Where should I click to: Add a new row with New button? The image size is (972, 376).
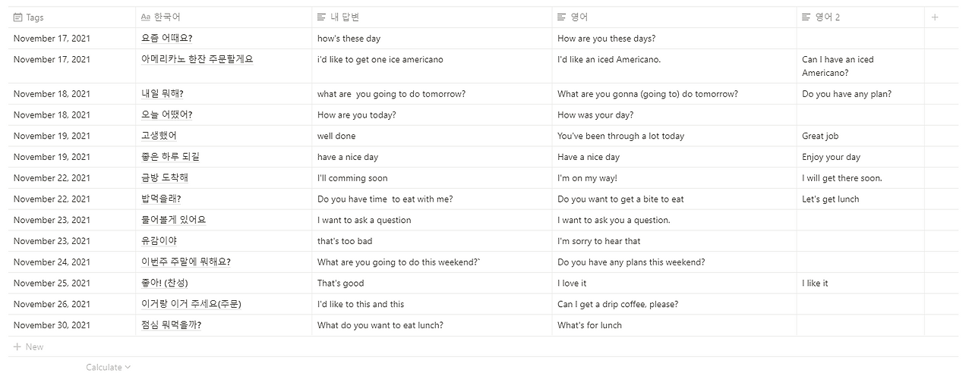click(x=29, y=347)
